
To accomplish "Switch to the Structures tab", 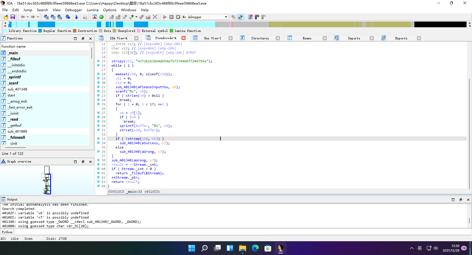I will (x=260, y=38).
